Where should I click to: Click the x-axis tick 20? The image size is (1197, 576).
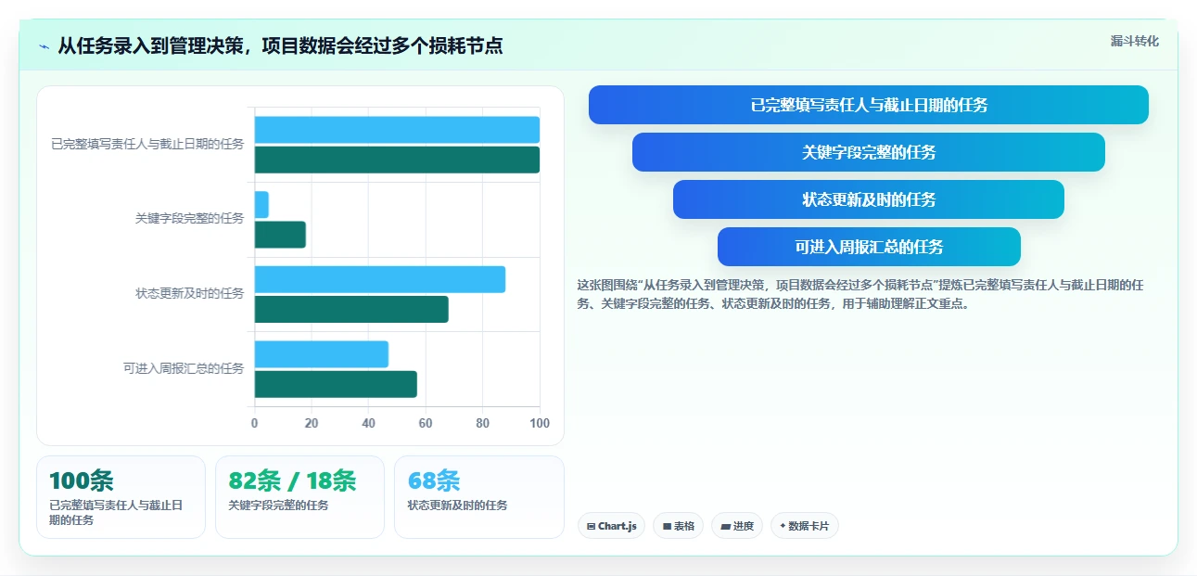tap(312, 423)
